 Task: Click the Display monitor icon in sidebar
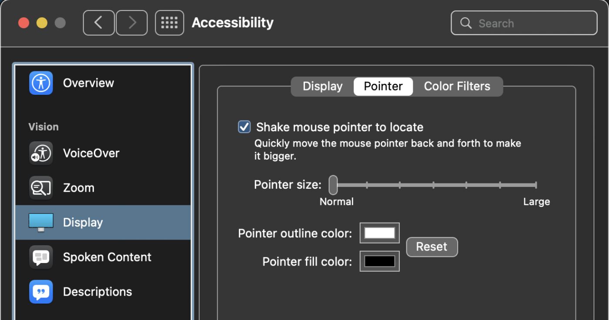[x=41, y=222]
